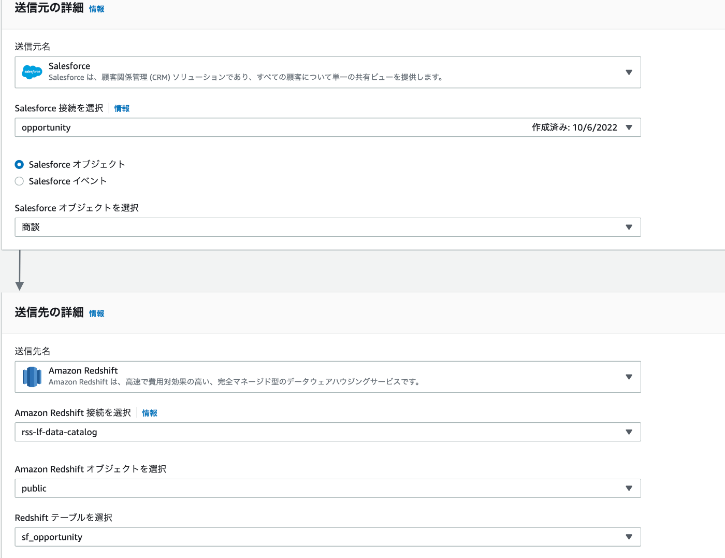
Task: Click the Amazon Redshift logo icon
Action: [32, 377]
